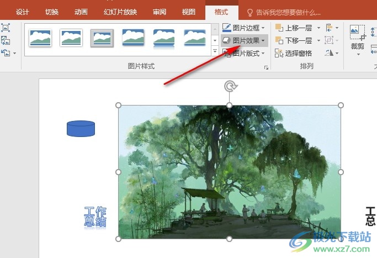The width and height of the screenshot is (377, 258).
Task: Click the compress pictures icon
Action: coord(6,28)
